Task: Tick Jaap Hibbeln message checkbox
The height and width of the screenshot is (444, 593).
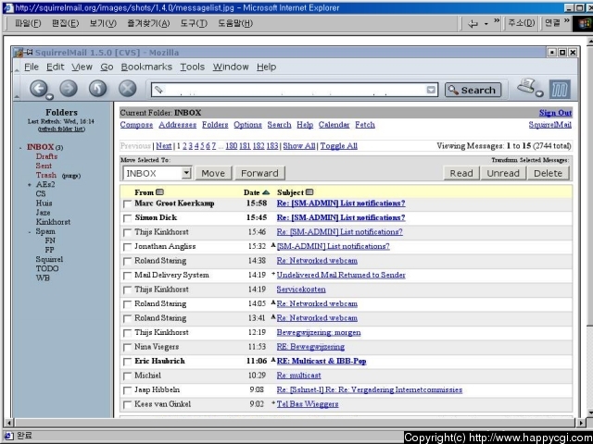Action: pos(128,390)
